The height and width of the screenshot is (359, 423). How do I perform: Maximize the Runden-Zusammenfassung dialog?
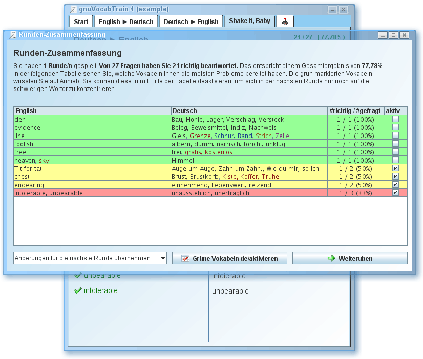pos(393,35)
